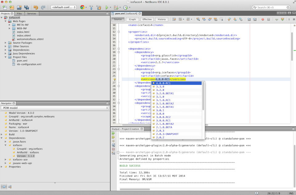Click the Re-run green arrows in Output
Image resolution: width=296 pixels, height=195 pixels.
tap(114, 133)
